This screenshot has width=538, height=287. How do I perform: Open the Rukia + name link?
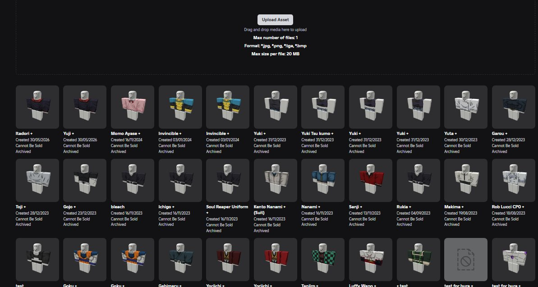click(x=404, y=207)
